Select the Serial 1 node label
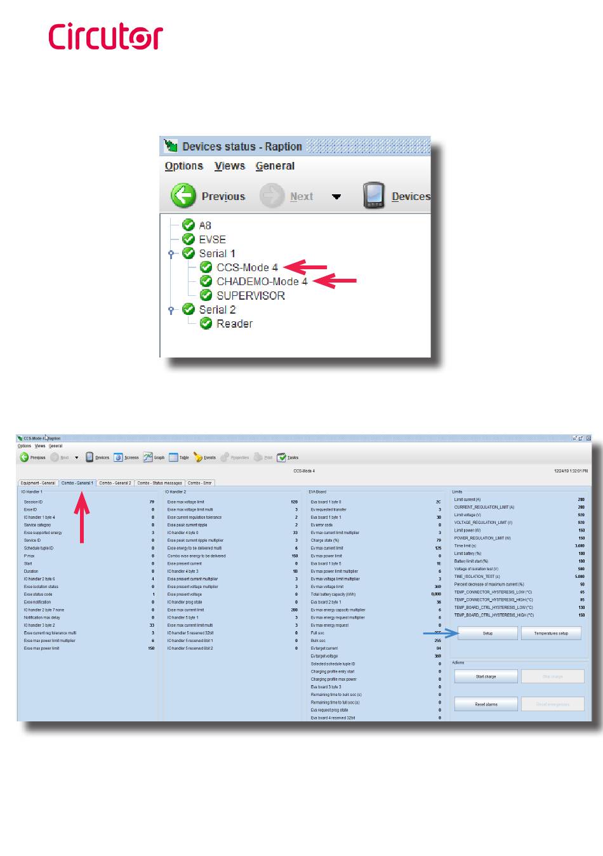 [217, 253]
